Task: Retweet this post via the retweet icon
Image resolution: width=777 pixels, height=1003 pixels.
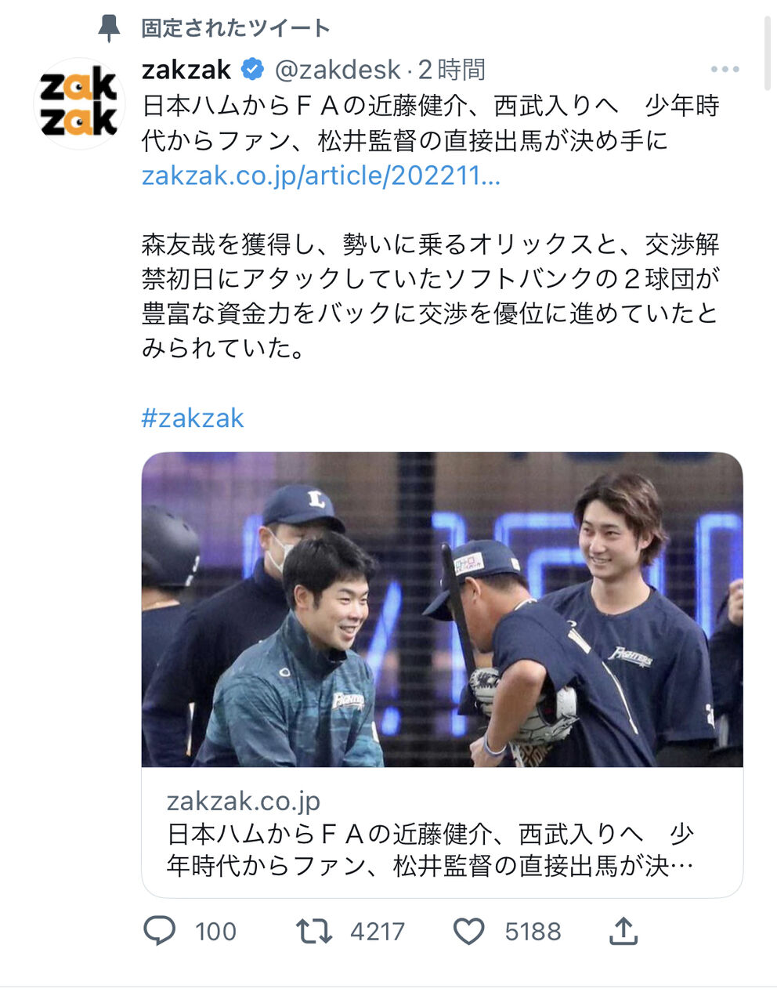Action: click(313, 931)
